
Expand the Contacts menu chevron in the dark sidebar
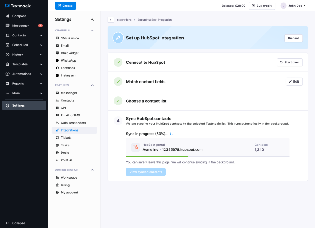(41, 35)
